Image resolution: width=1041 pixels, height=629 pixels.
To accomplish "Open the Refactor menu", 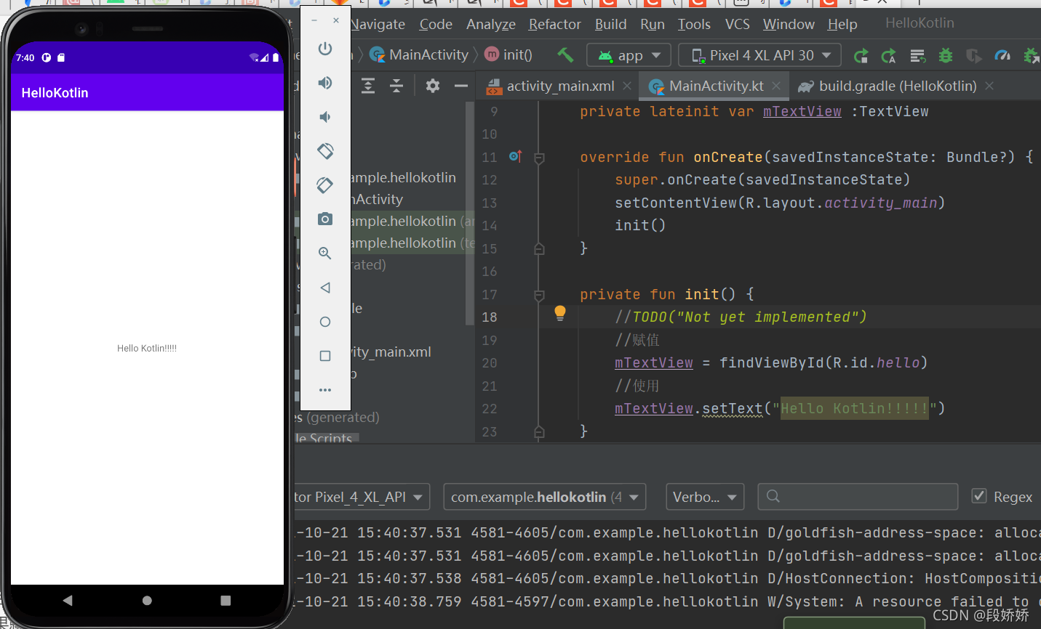I will [555, 24].
